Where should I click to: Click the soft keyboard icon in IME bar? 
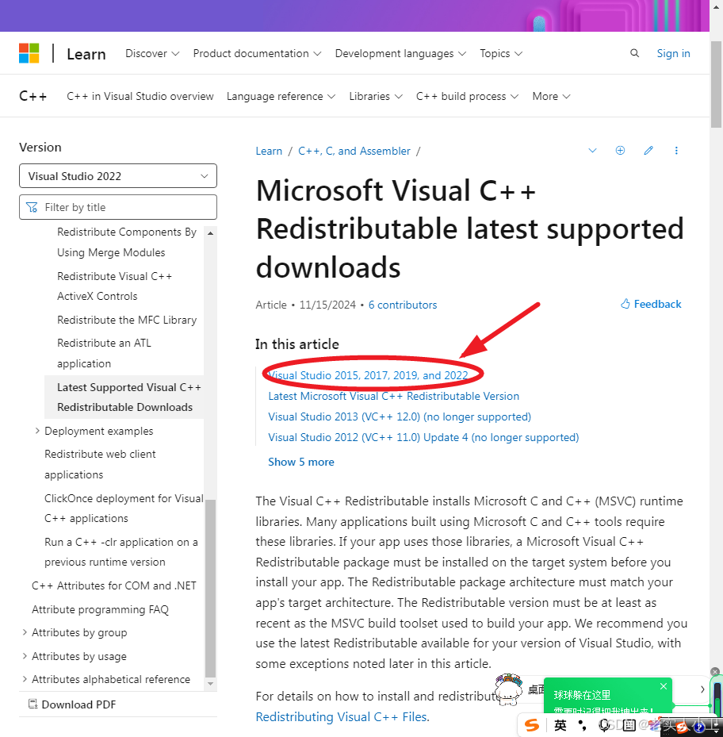(629, 725)
